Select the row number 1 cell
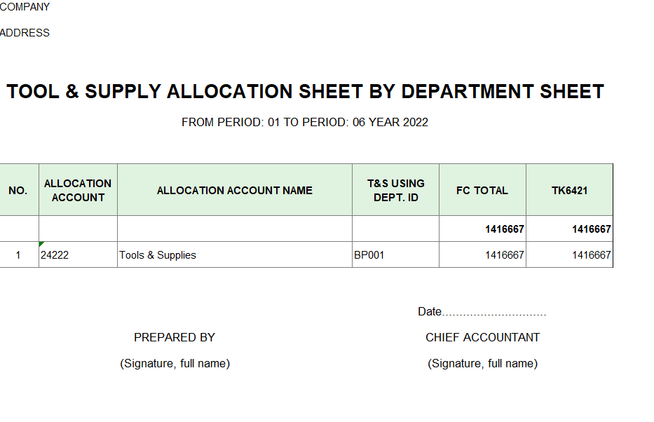The width and height of the screenshot is (654, 422). 18,255
